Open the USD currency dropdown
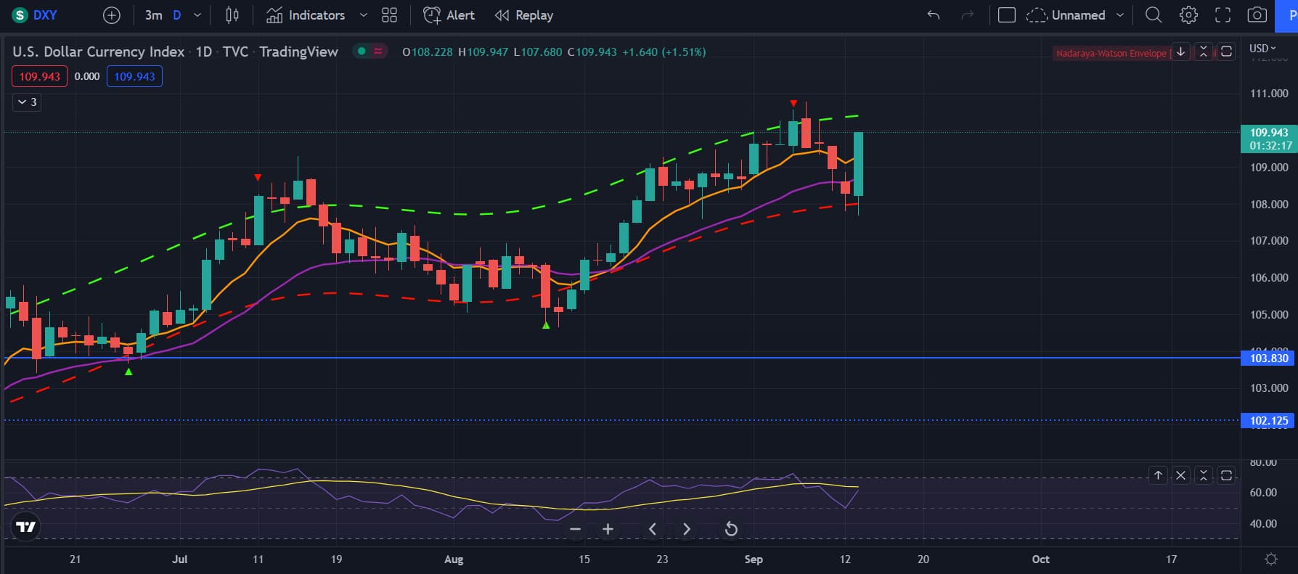The width and height of the screenshot is (1298, 574). pyautogui.click(x=1262, y=48)
